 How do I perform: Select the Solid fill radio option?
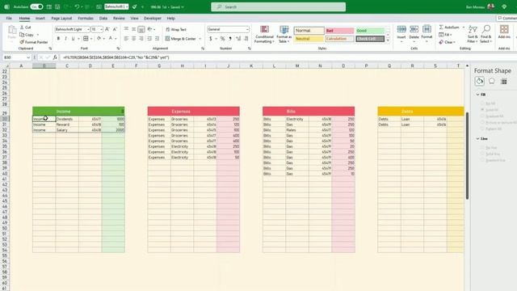482,110
